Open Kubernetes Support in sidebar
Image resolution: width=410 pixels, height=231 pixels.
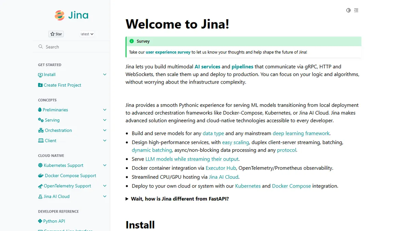click(x=64, y=165)
